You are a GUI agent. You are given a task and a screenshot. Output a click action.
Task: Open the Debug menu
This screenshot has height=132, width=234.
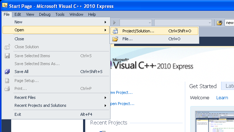pos(45,14)
